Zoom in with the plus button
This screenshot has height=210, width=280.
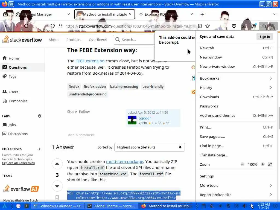(262, 164)
